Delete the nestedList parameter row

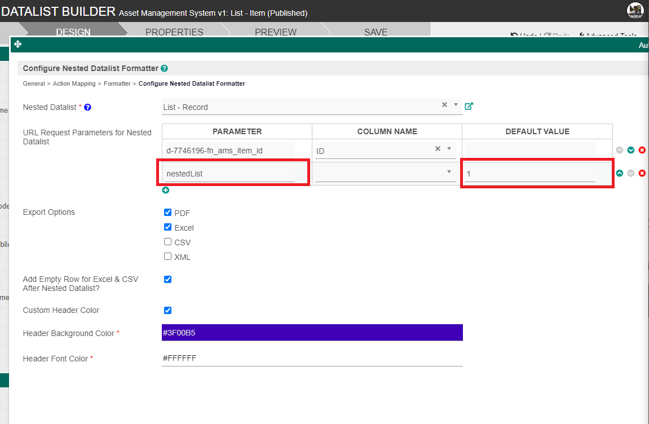click(642, 173)
